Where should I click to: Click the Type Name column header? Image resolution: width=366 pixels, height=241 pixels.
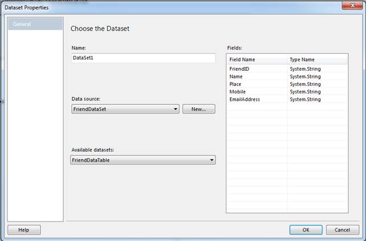pyautogui.click(x=316, y=59)
